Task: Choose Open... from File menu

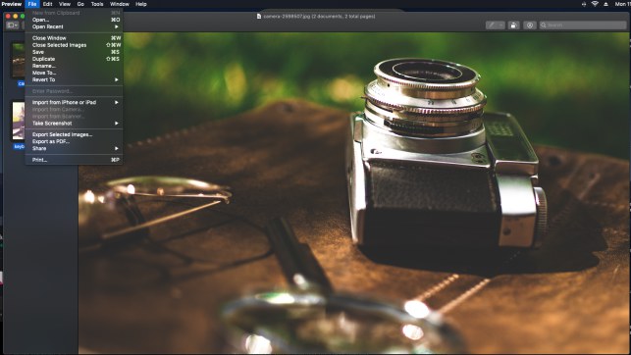Action: coord(74,20)
